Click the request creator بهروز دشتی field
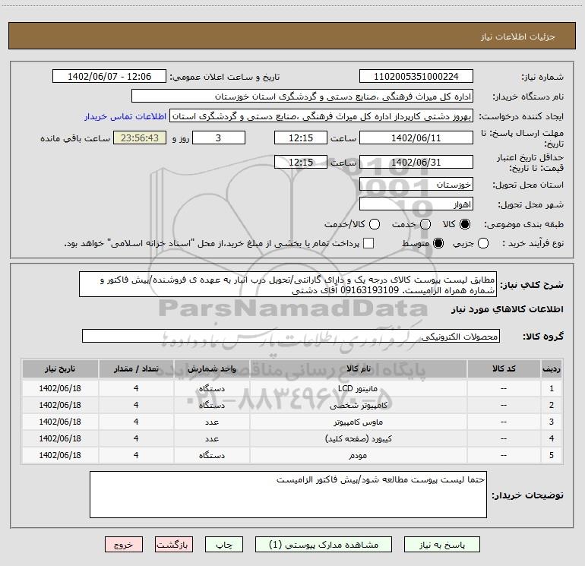Image resolution: width=585 pixels, height=566 pixels. (321, 116)
